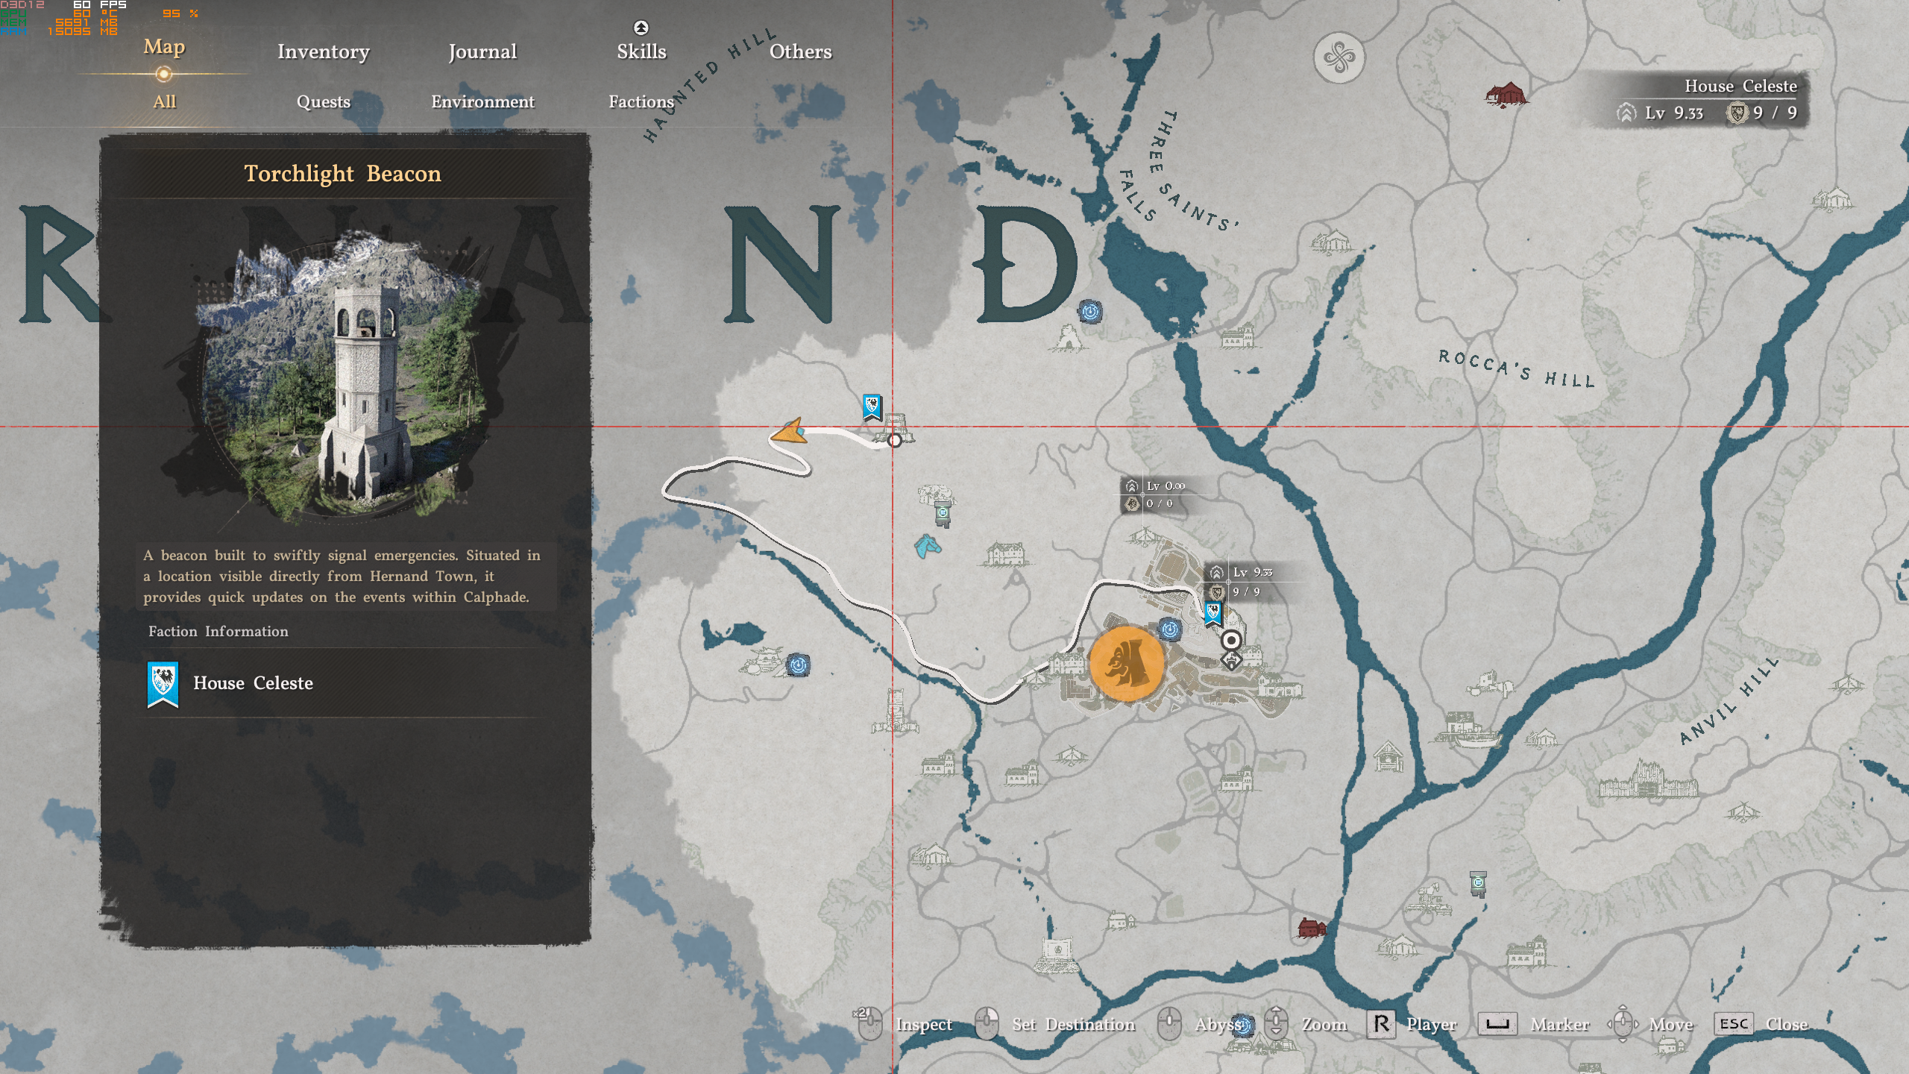Click the knot emblem in white circle
Screen dimensions: 1909x1074
coord(1339,58)
